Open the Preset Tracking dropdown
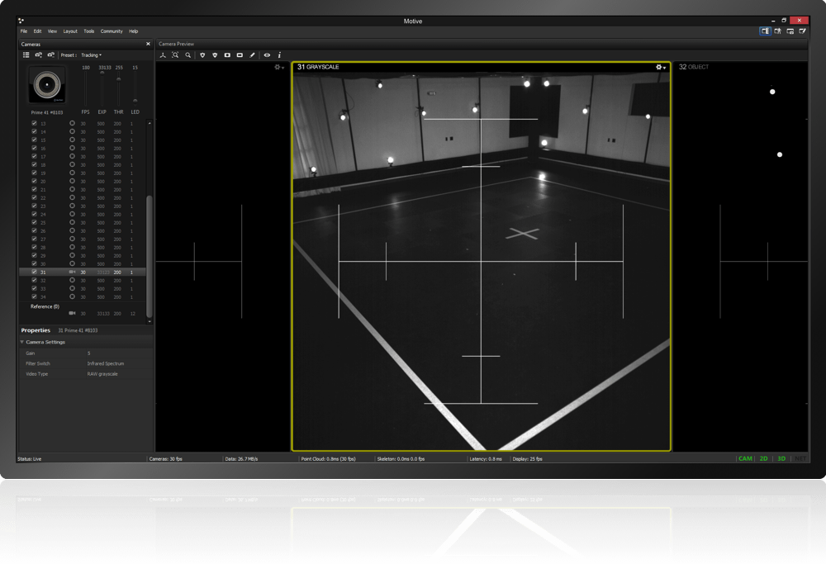The width and height of the screenshot is (826, 564). [x=91, y=55]
